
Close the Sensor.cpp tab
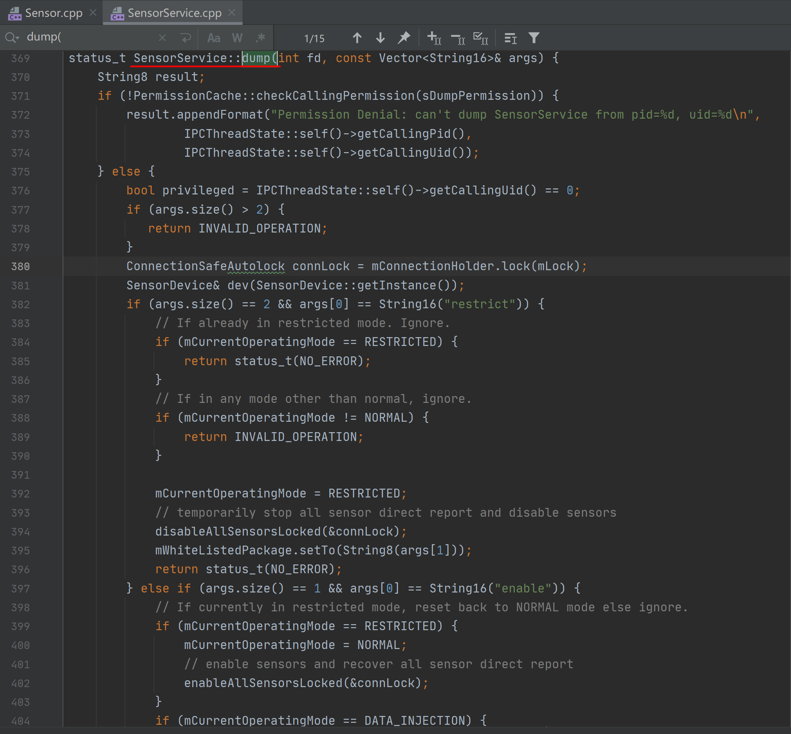coord(93,13)
